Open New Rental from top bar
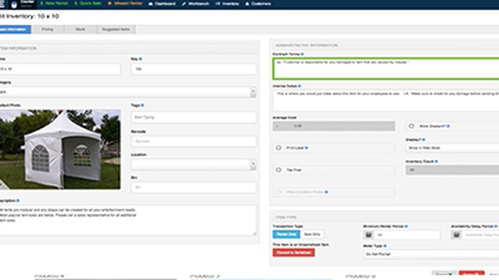This screenshot has width=499, height=280. click(53, 4)
